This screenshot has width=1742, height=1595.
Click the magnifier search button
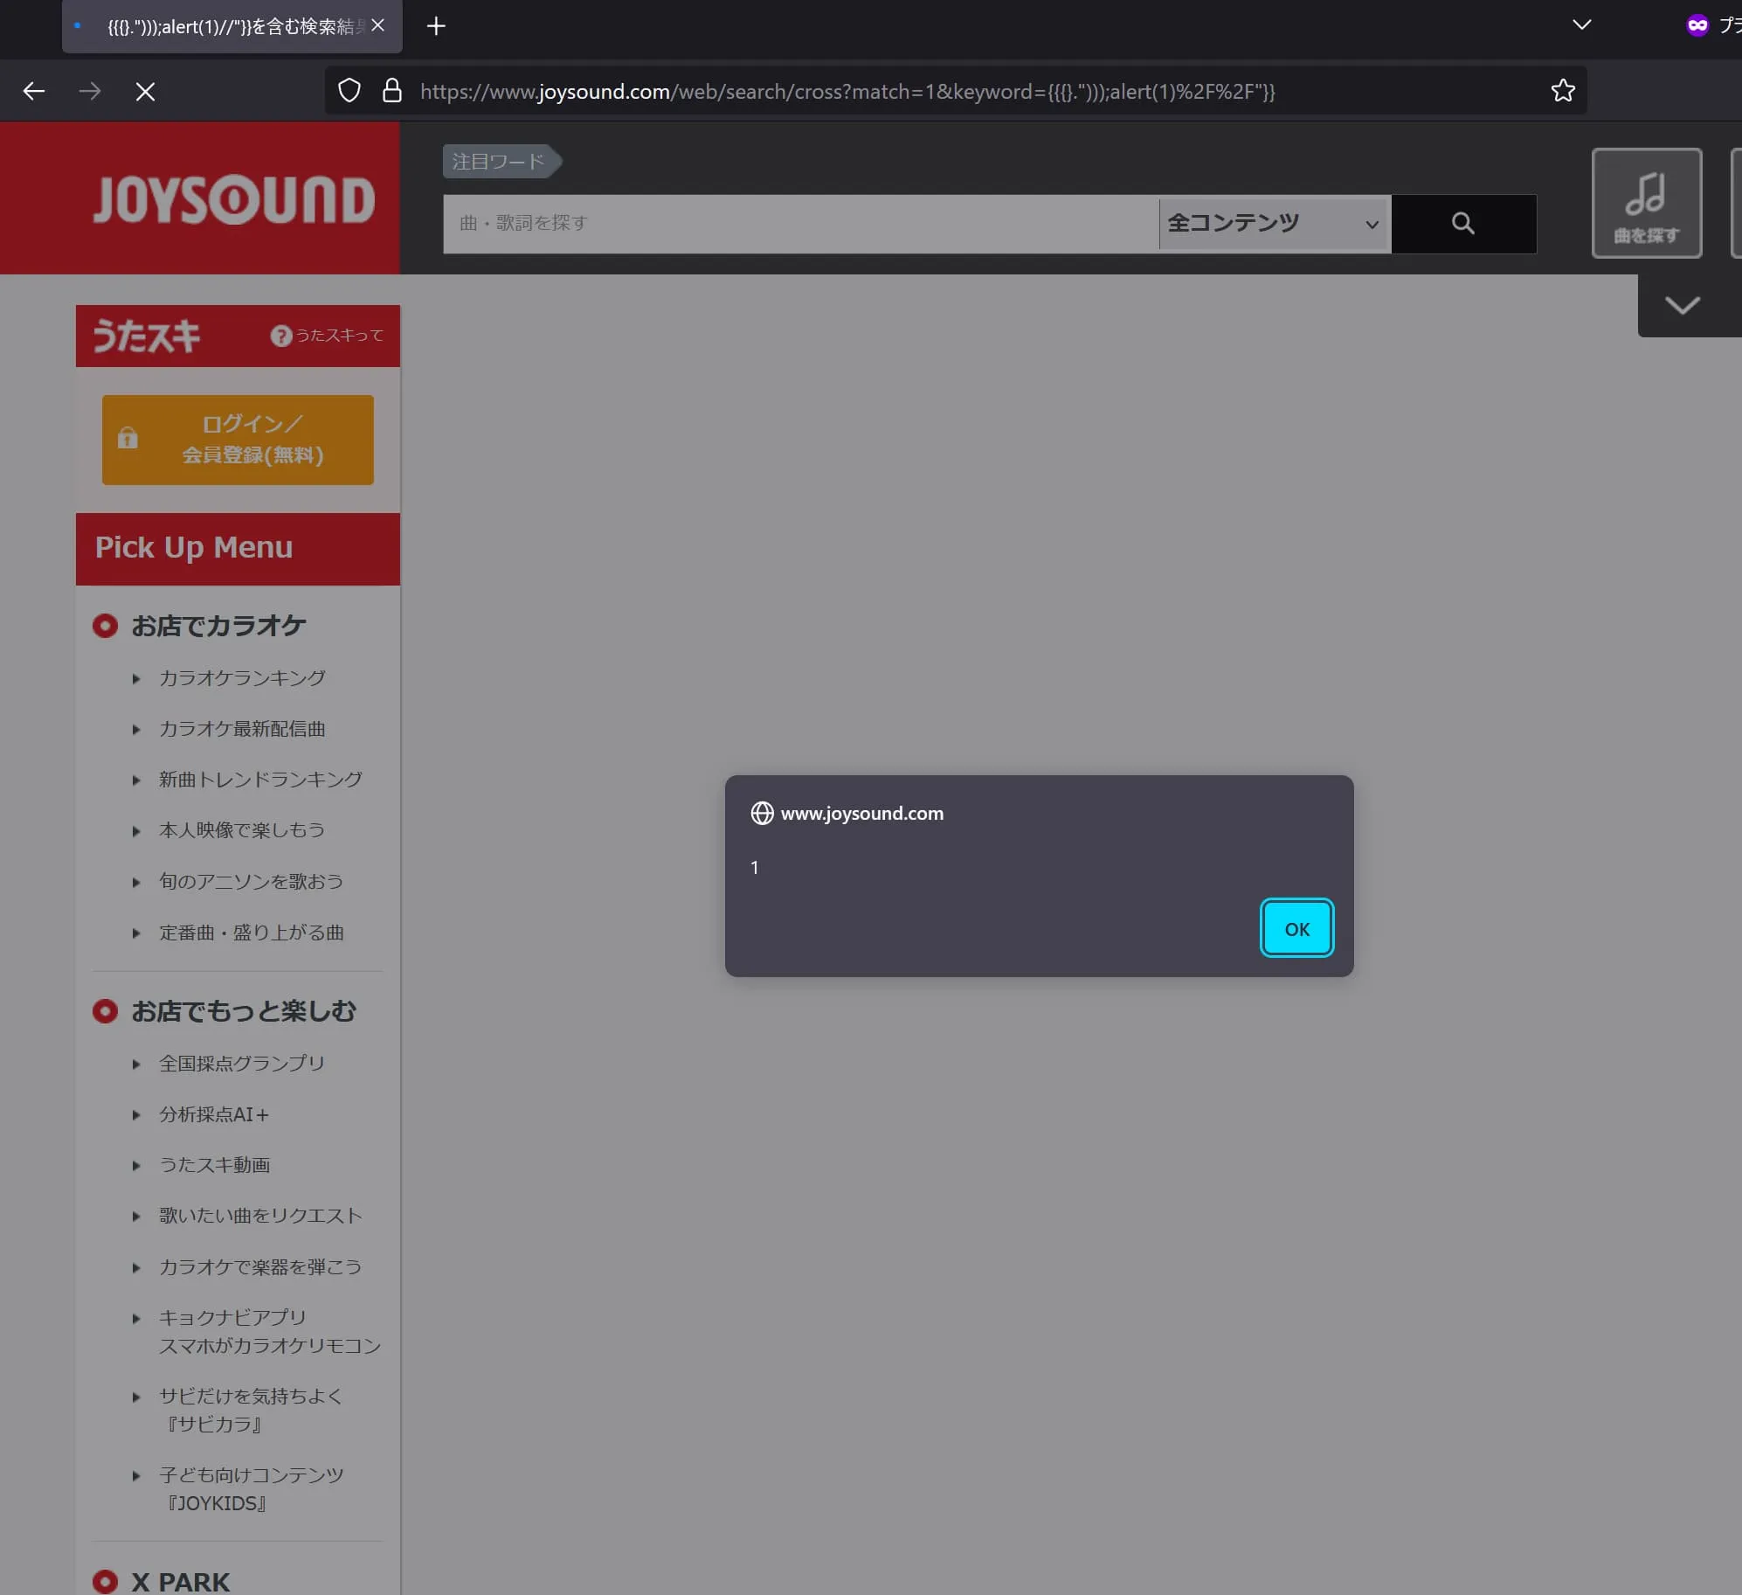(x=1462, y=224)
